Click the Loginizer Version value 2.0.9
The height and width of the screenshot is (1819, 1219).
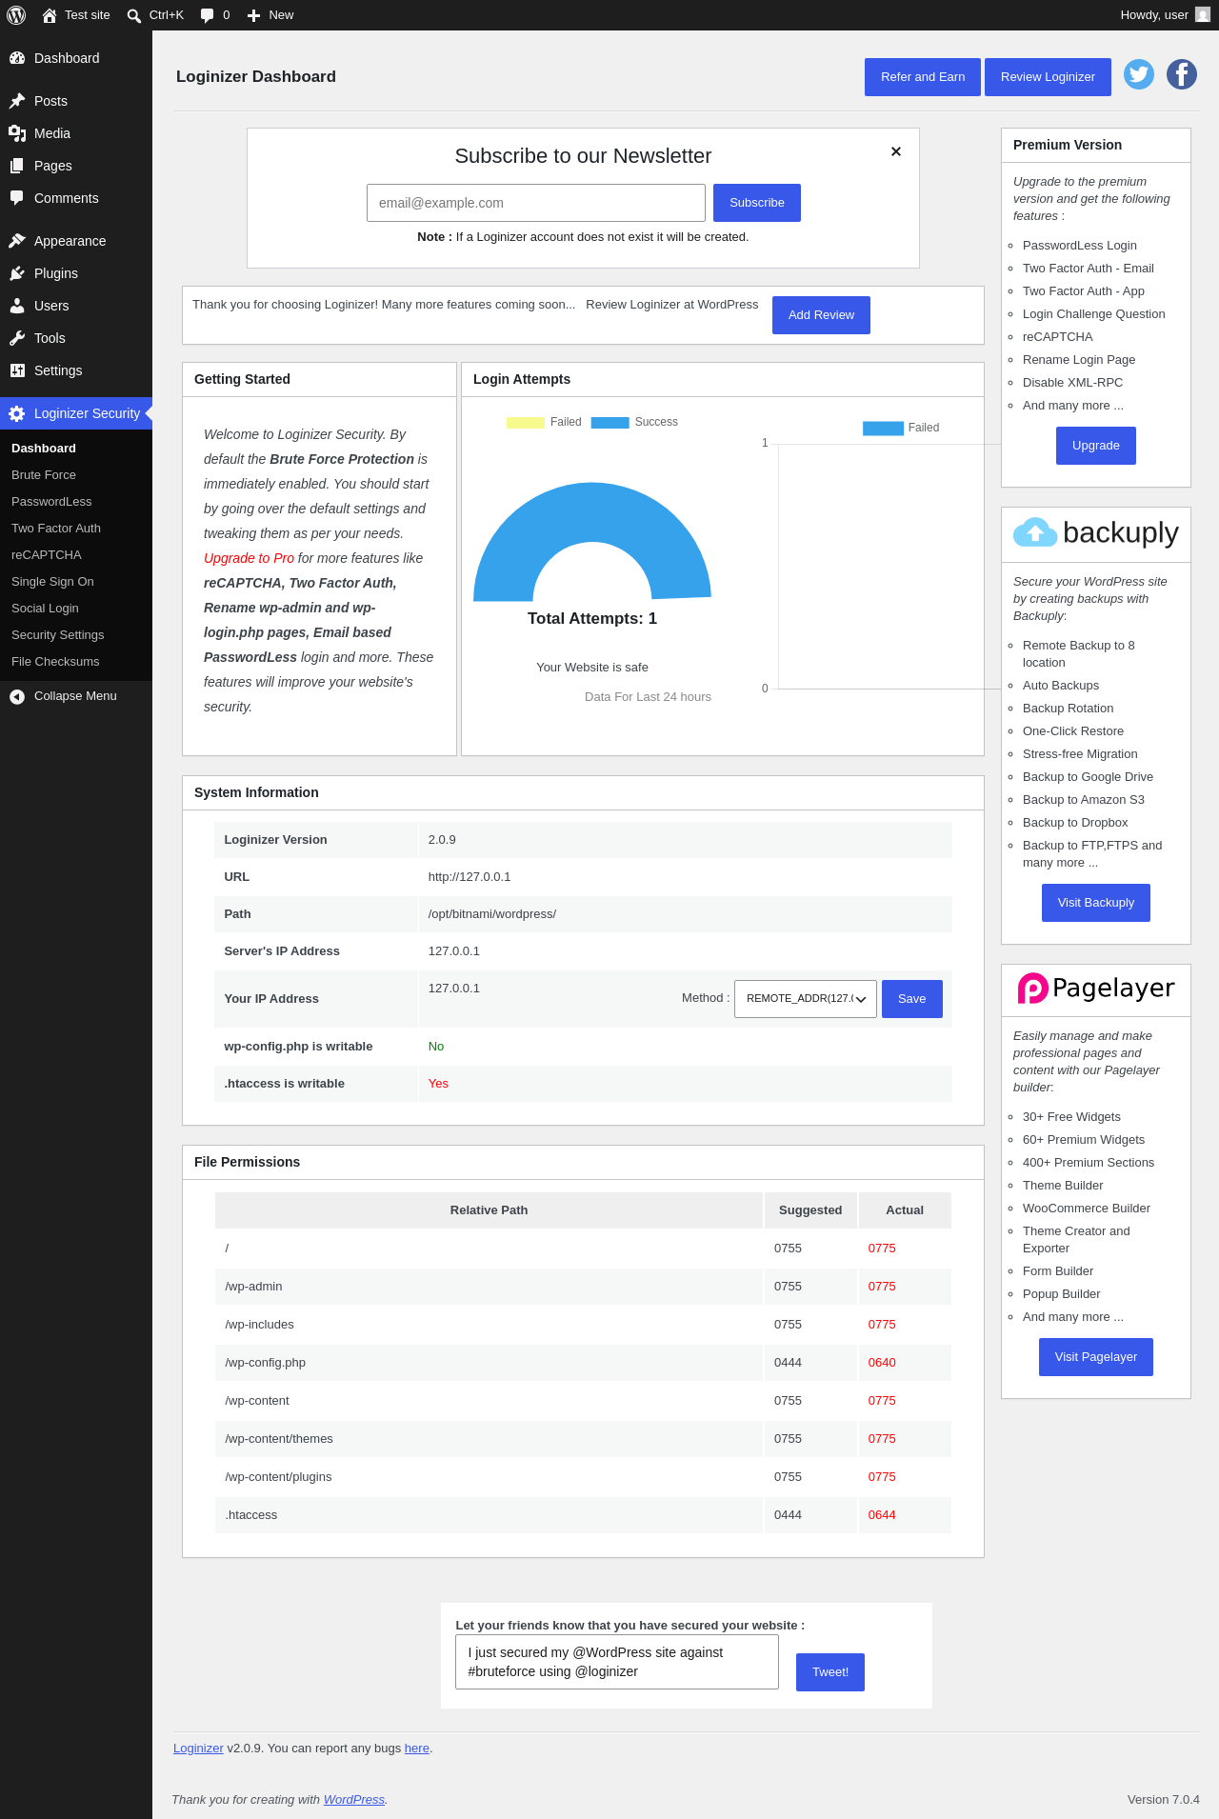coord(442,840)
